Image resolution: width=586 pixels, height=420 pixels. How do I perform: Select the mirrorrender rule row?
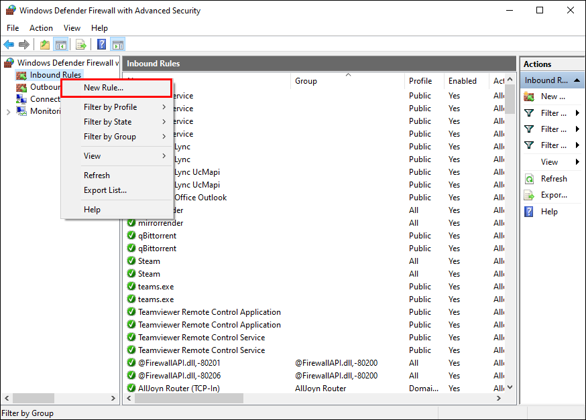pyautogui.click(x=314, y=223)
